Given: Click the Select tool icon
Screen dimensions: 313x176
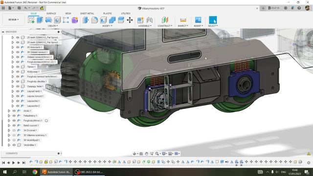Looking at the screenshot, I should click(213, 20).
